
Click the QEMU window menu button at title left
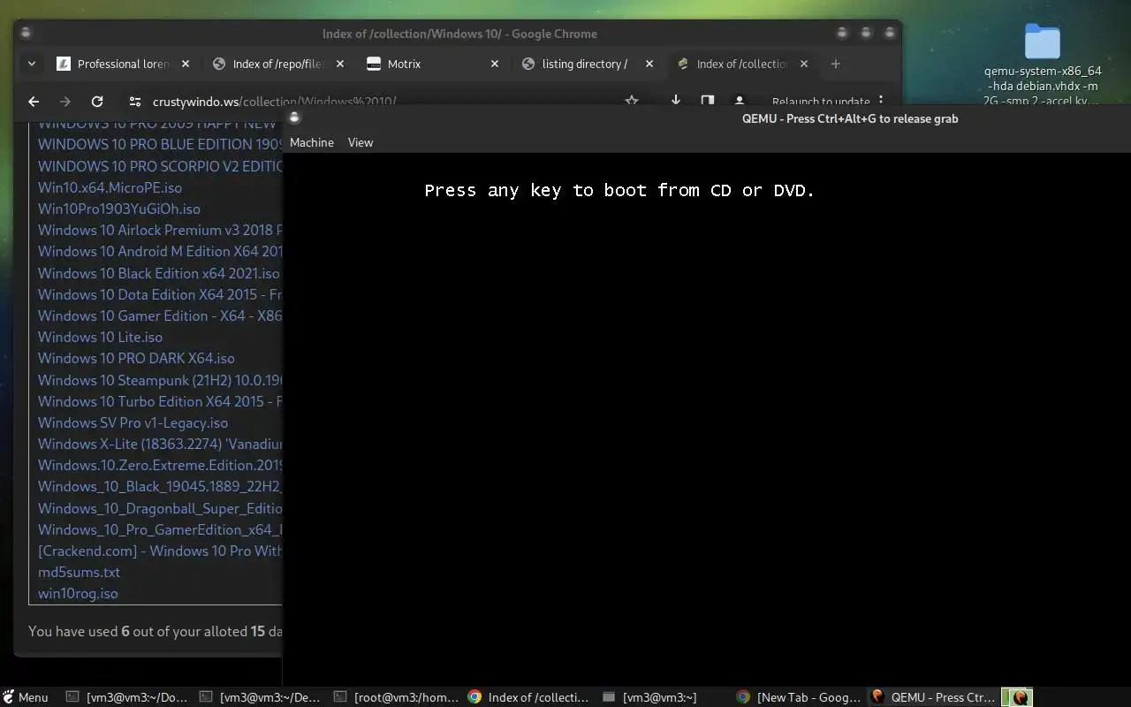294,118
